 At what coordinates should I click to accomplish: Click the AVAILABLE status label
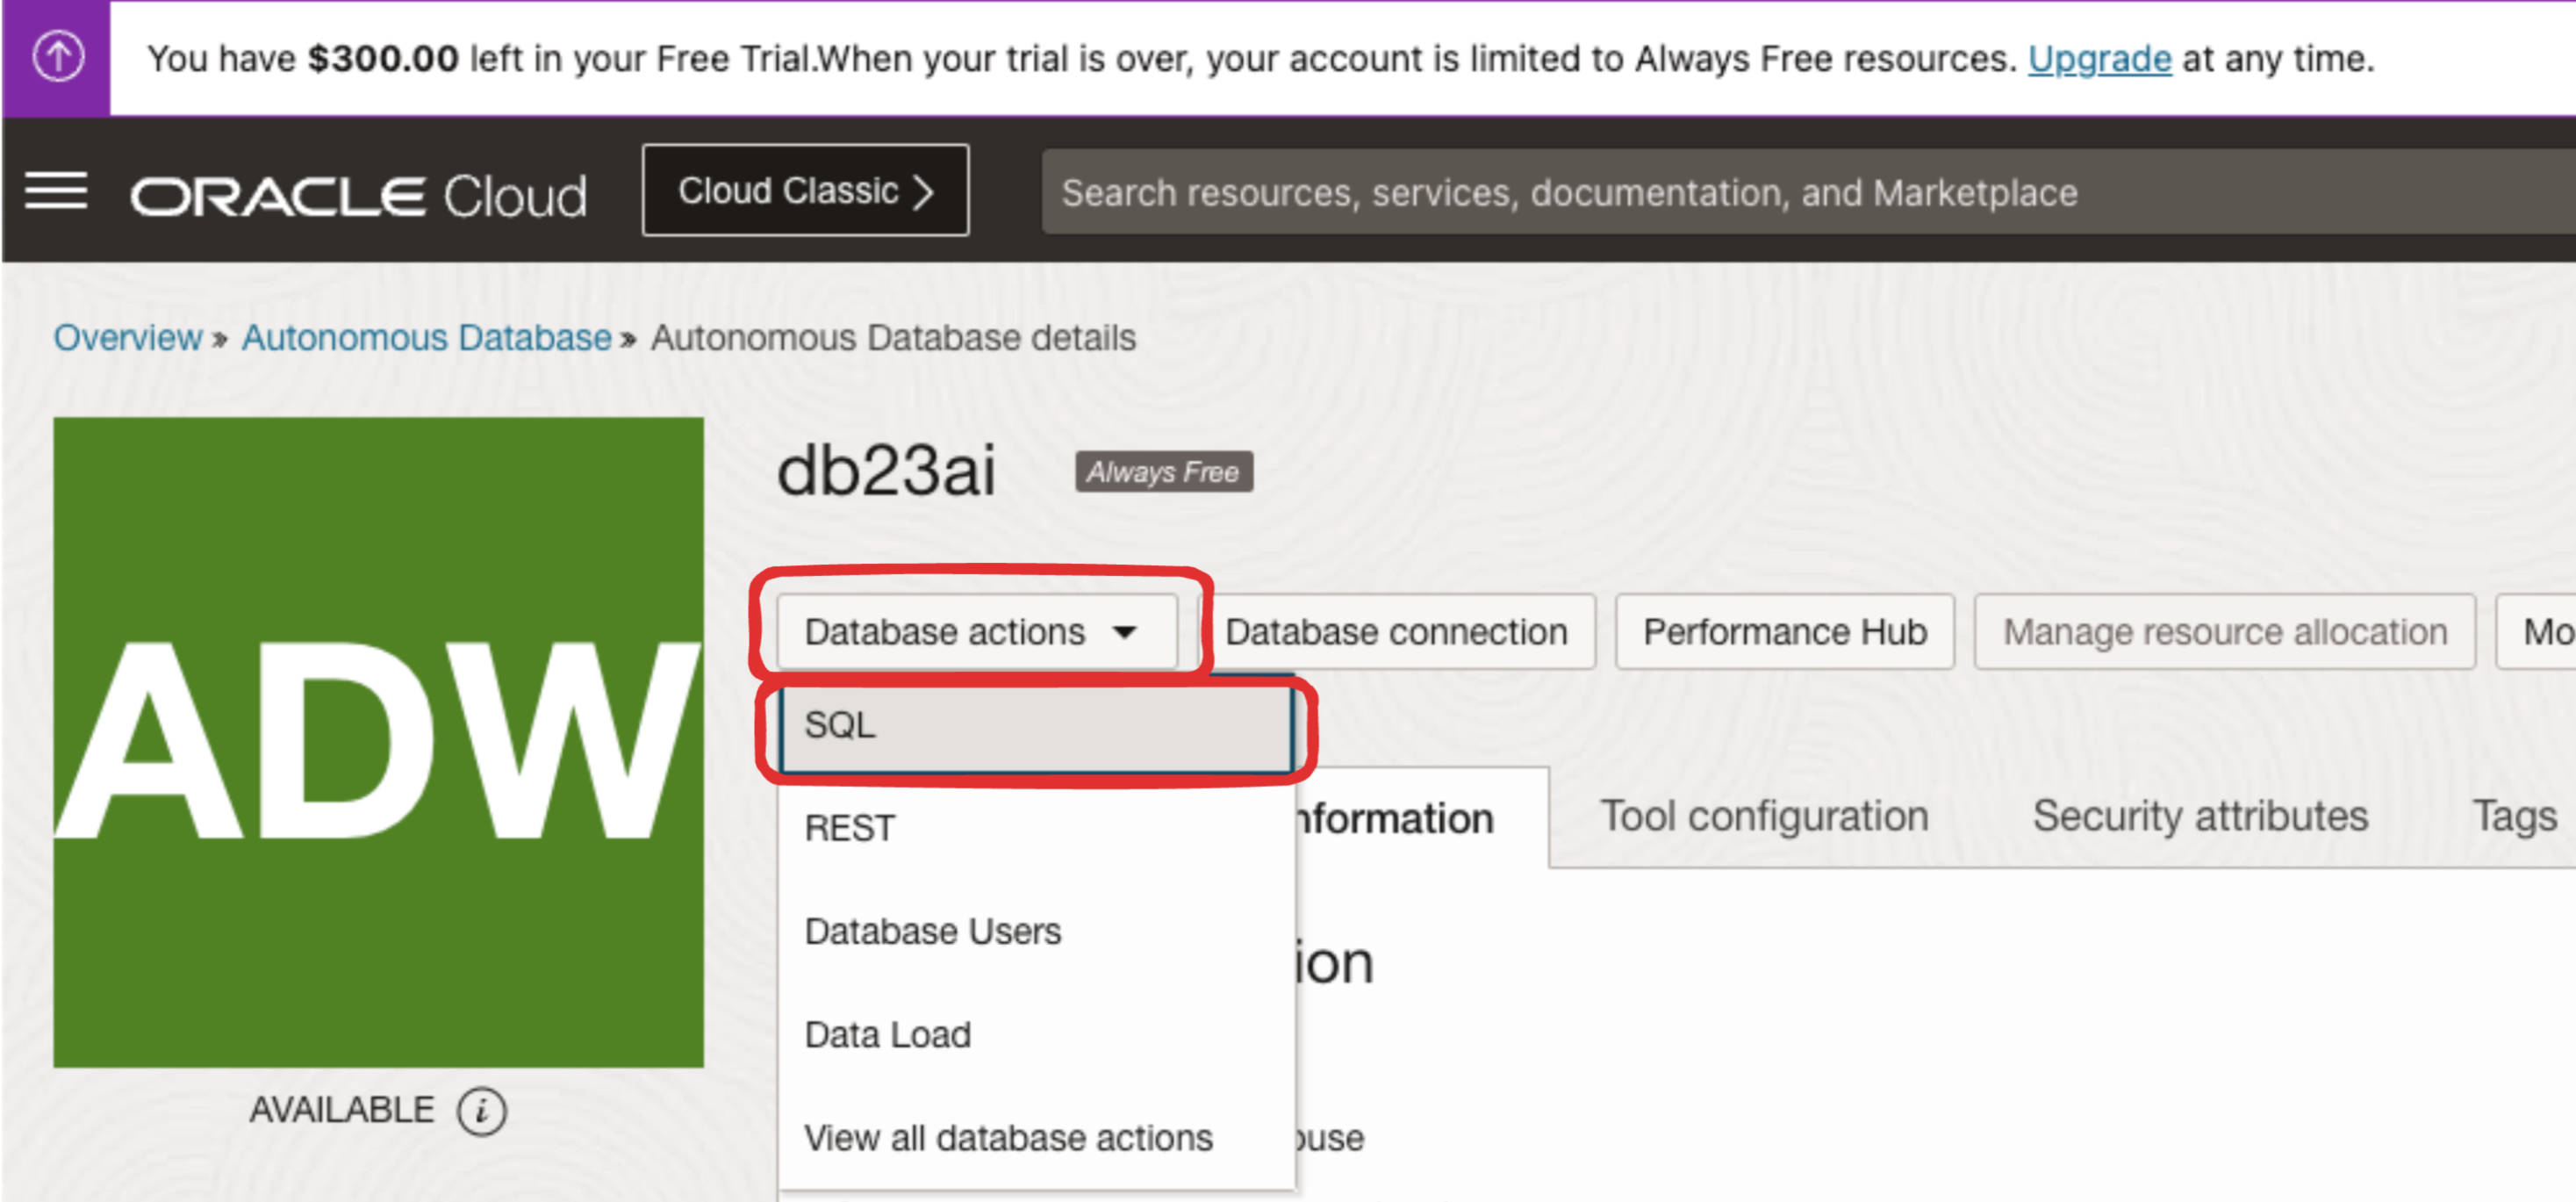[x=342, y=1110]
